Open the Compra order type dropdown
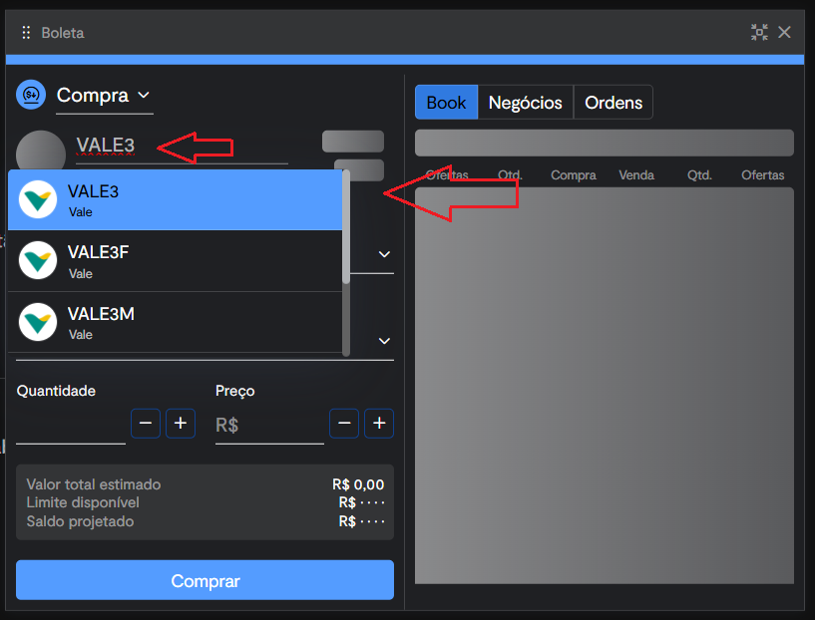Viewport: 815px width, 620px height. click(104, 95)
